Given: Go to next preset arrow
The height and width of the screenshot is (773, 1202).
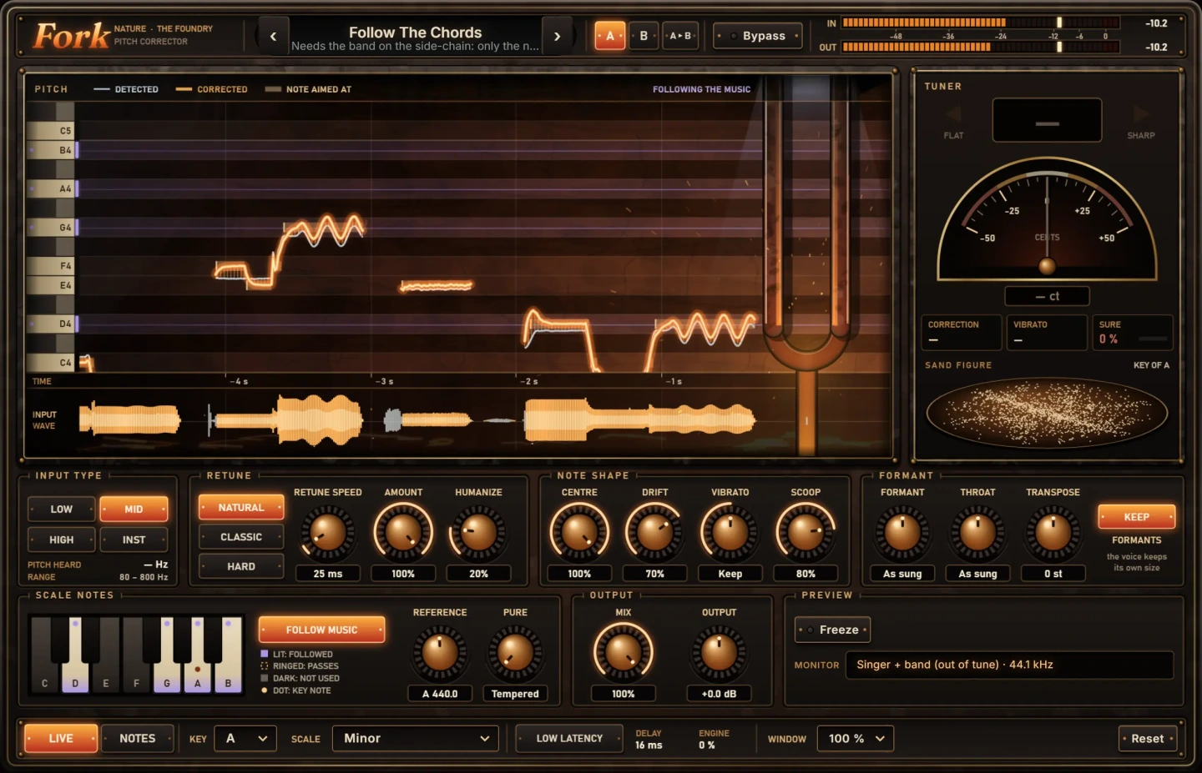Looking at the screenshot, I should (557, 36).
